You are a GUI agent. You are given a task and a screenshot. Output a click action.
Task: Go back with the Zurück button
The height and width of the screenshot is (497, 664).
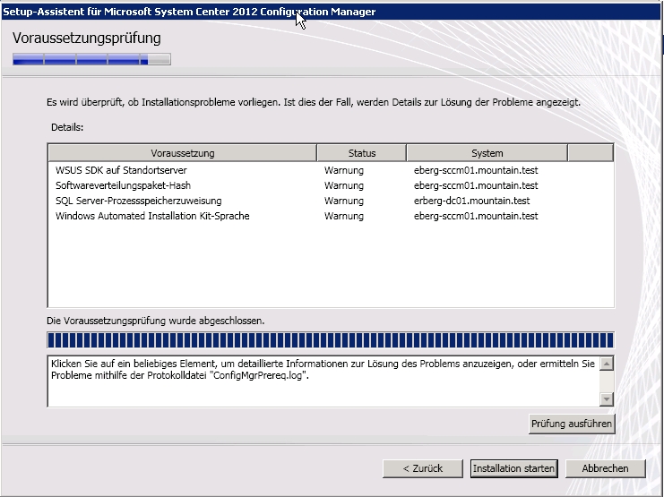click(x=423, y=468)
